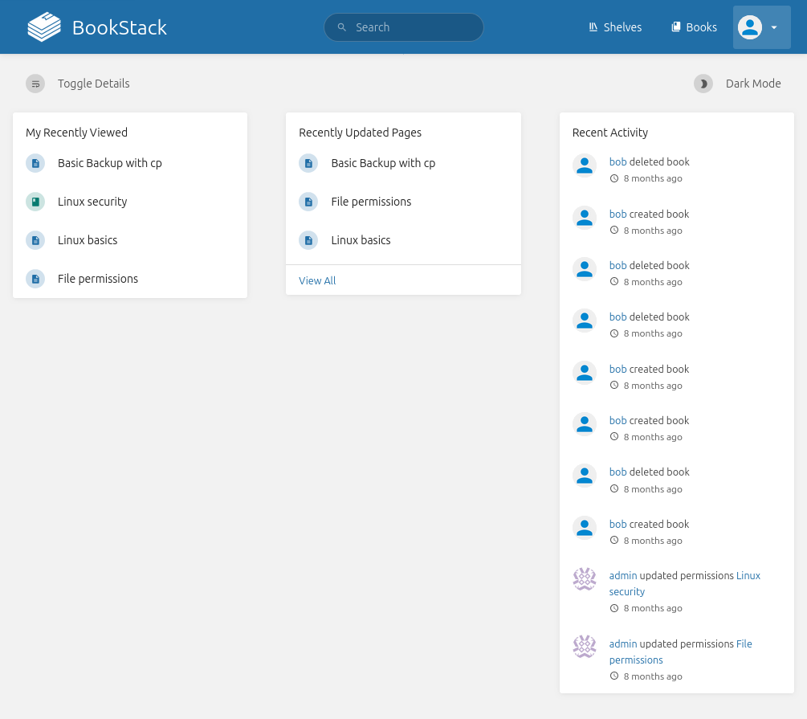Click the Books icon in header

[x=676, y=27]
